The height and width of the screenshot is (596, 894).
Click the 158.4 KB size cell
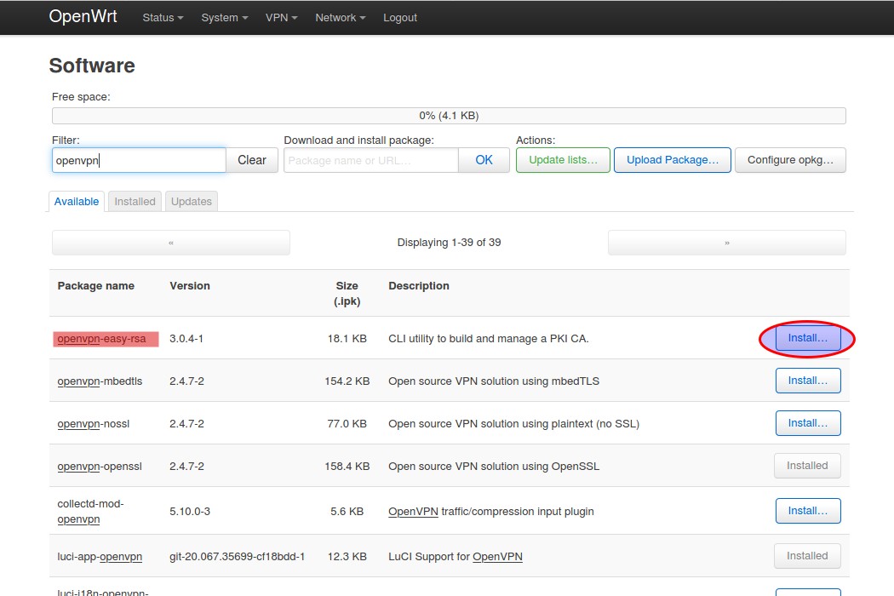click(x=347, y=467)
